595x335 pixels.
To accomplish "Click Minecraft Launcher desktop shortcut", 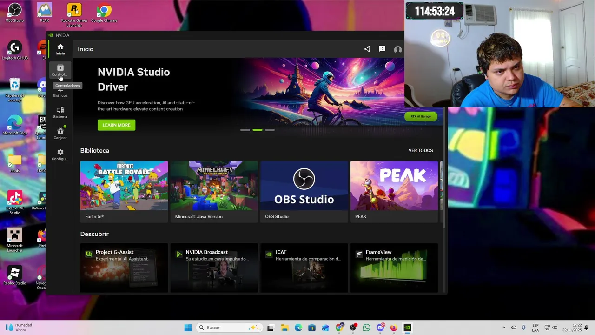I will pyautogui.click(x=15, y=240).
